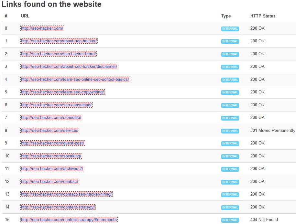Viewport: 296px width, 224px height.
Task: Open the services URL in row 8
Action: [49, 131]
